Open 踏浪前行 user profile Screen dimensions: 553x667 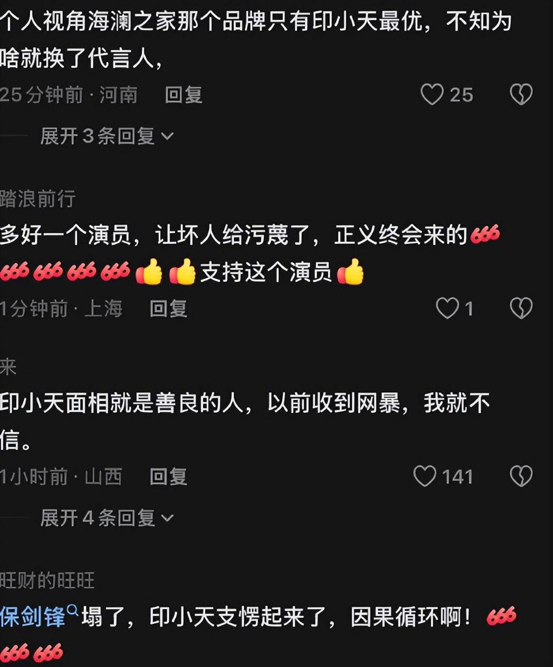(37, 199)
